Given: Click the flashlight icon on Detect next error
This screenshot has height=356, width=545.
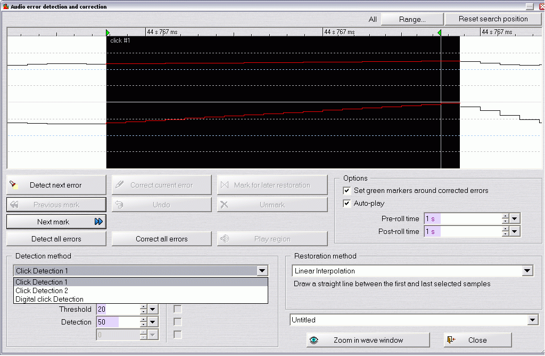Looking at the screenshot, I should 14,185.
